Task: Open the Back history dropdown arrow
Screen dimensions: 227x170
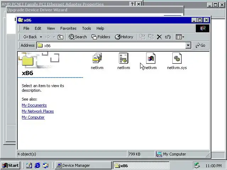Action: (41, 37)
